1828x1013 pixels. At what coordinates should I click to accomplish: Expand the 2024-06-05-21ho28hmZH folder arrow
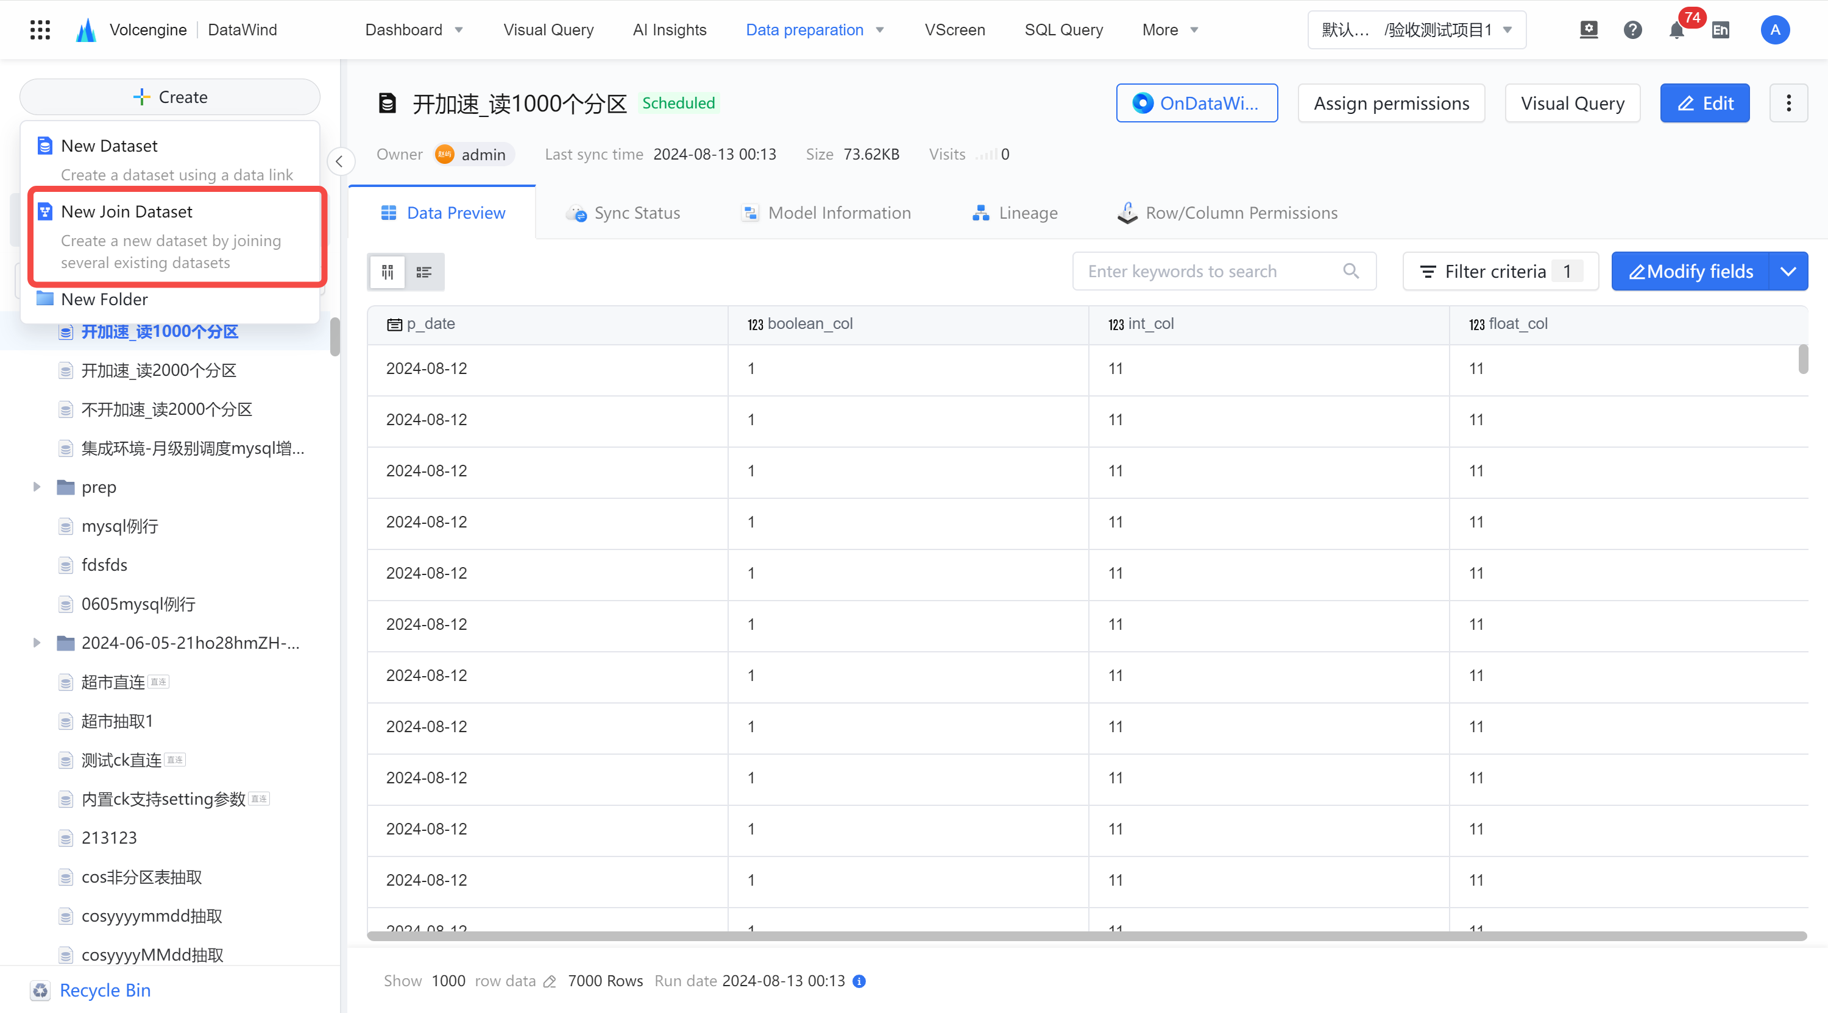37,643
